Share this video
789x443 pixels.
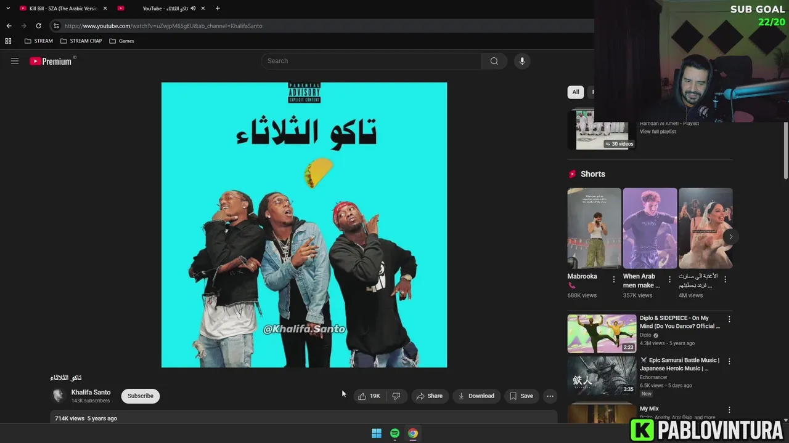(x=430, y=396)
